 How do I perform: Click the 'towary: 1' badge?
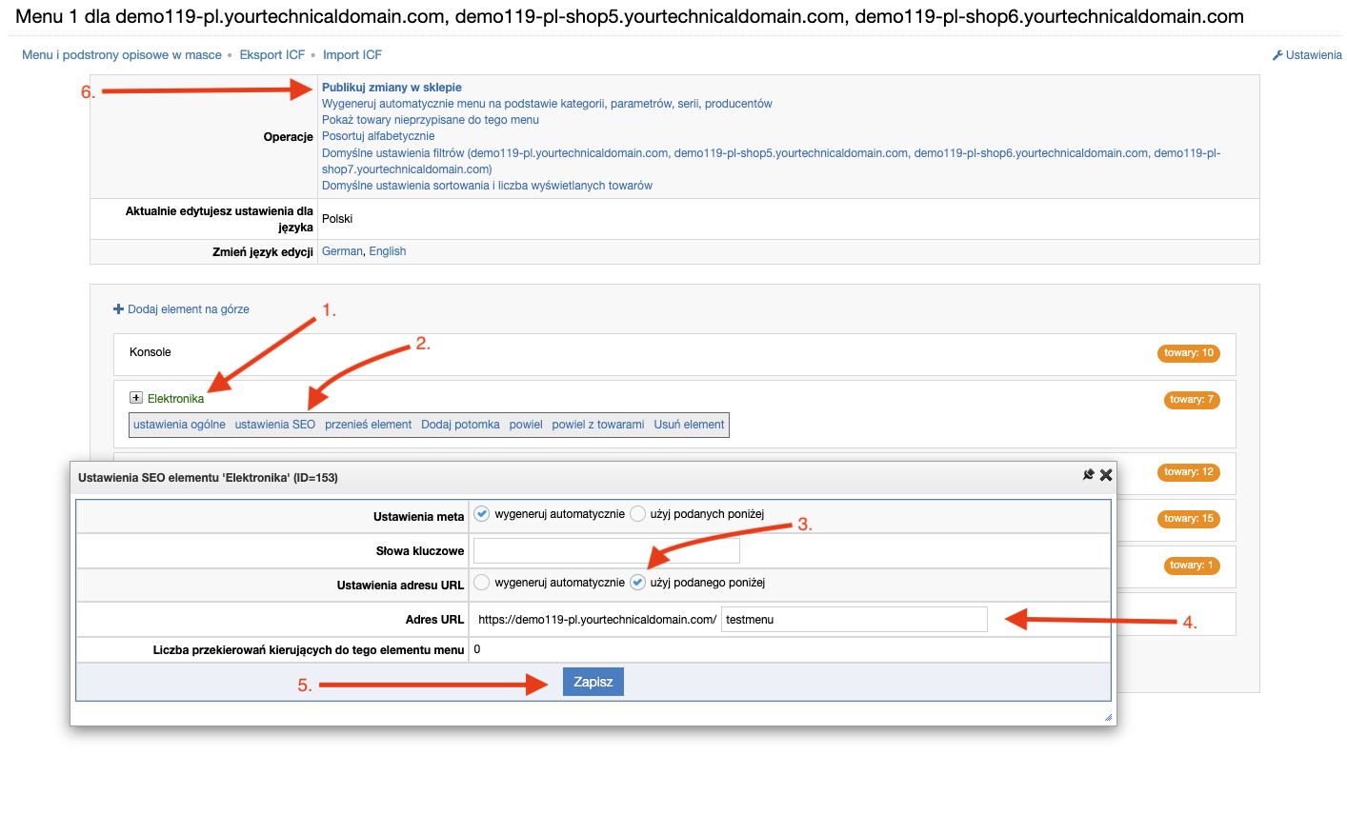click(1192, 566)
